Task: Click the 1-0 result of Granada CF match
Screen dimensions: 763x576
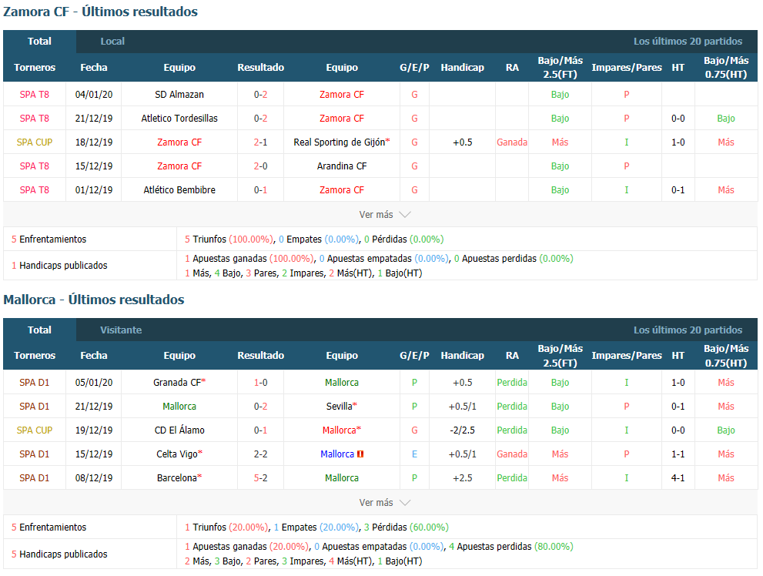Action: pyautogui.click(x=260, y=383)
